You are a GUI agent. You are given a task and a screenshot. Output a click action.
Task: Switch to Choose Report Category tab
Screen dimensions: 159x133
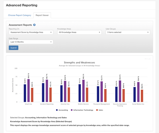tap(20, 15)
